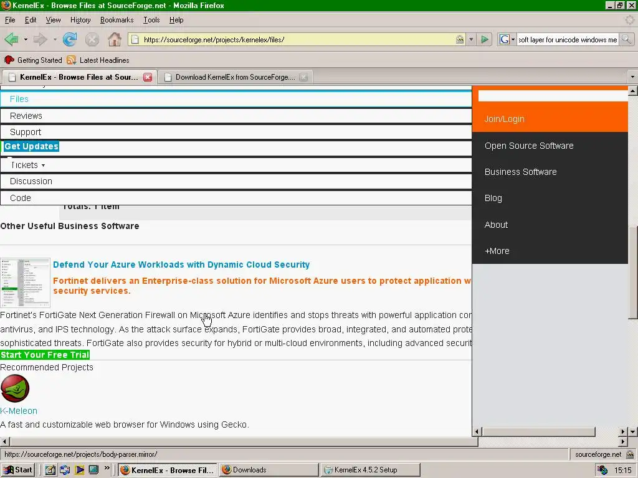Click the Start Your Free Trial button

(x=45, y=355)
